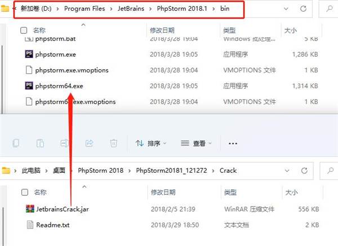Select the phpstorm.exe.vmoptions file name
Image resolution: width=338 pixels, height=246 pixels.
[72, 70]
